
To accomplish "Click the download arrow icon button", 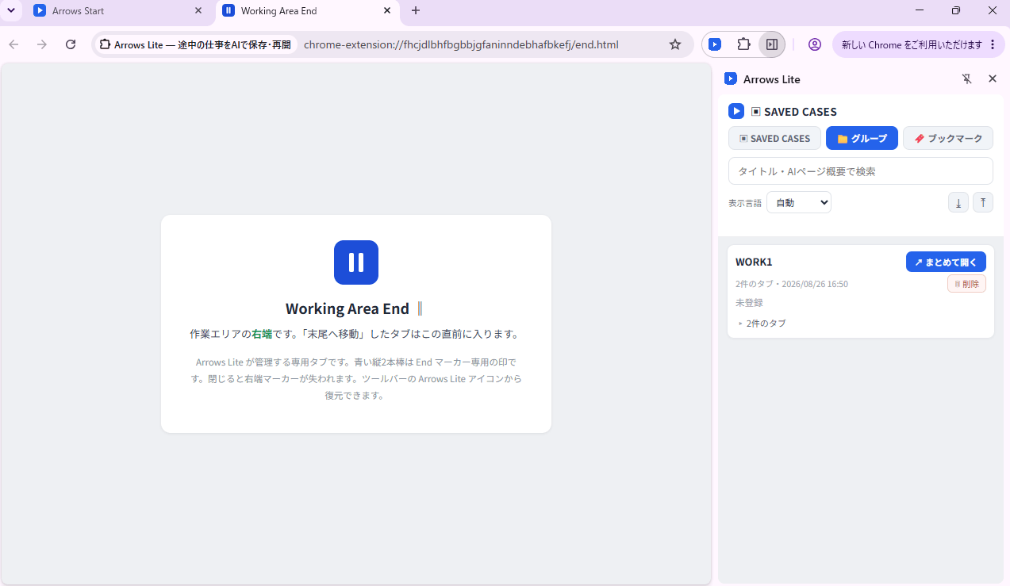I will 958,202.
